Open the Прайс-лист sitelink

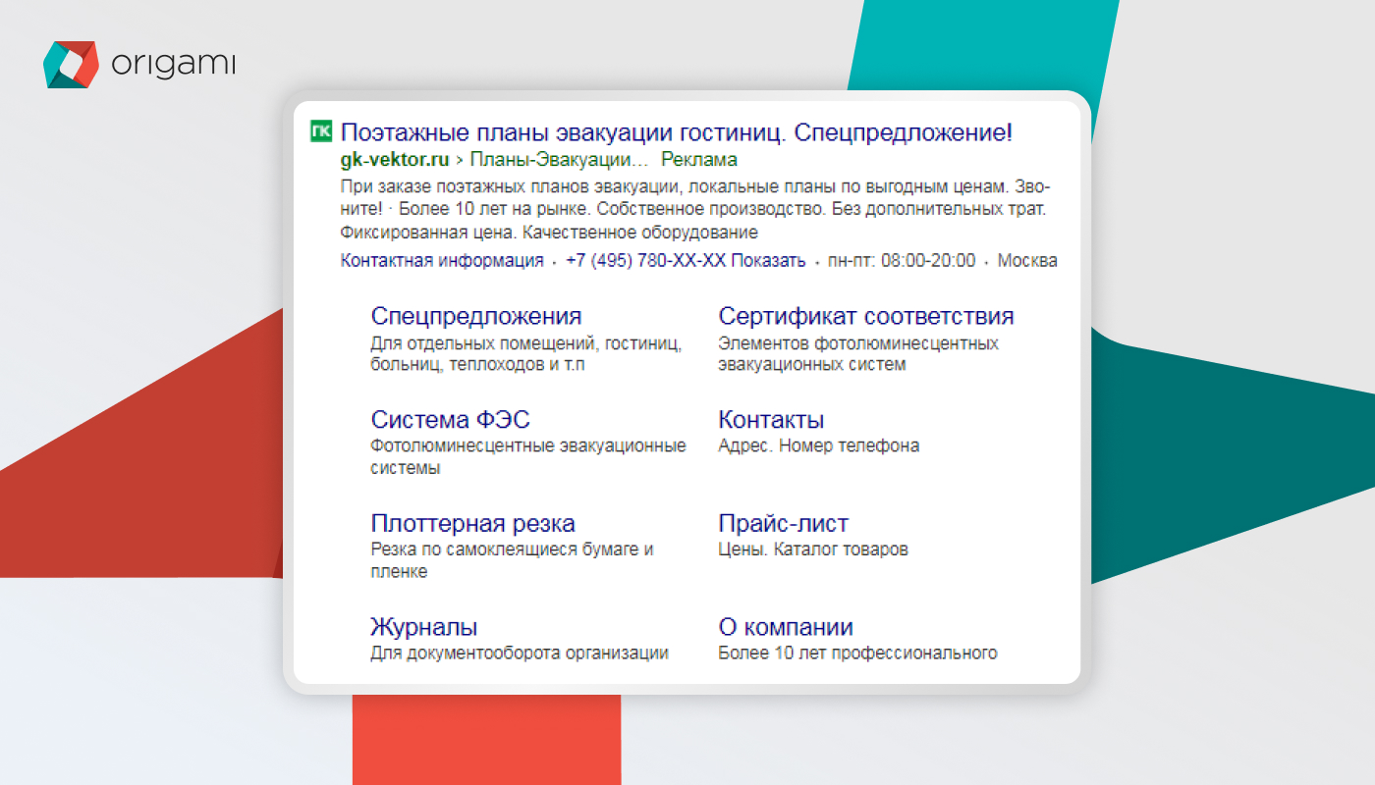click(783, 523)
